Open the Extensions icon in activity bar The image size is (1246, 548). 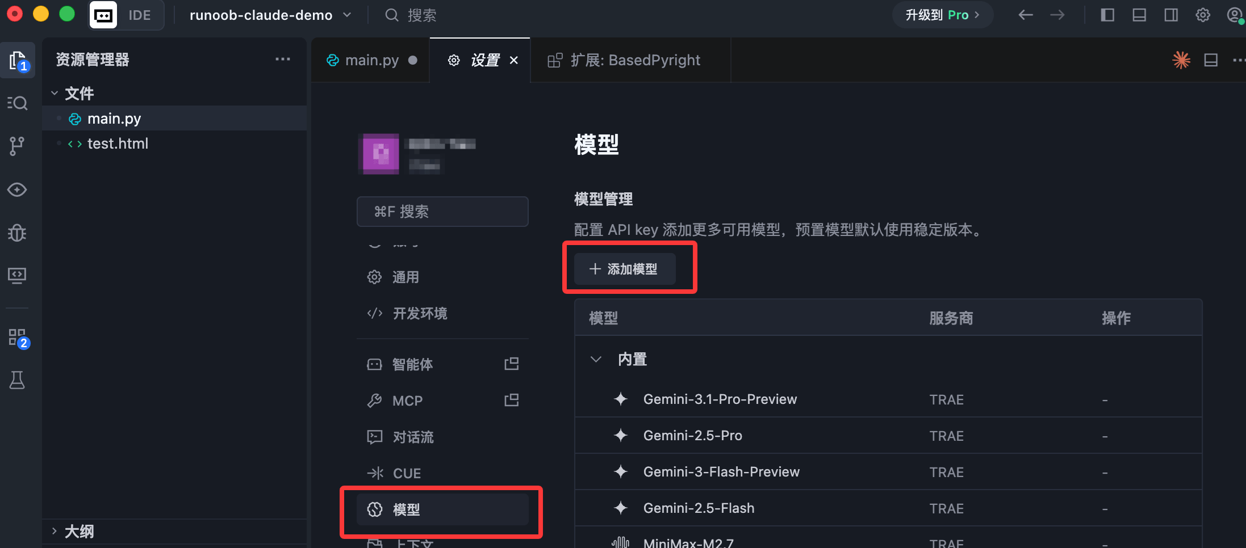point(18,338)
